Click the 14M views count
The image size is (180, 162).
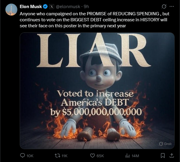point(135,156)
